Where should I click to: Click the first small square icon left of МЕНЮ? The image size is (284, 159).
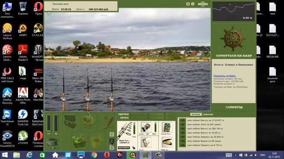pos(188,4)
